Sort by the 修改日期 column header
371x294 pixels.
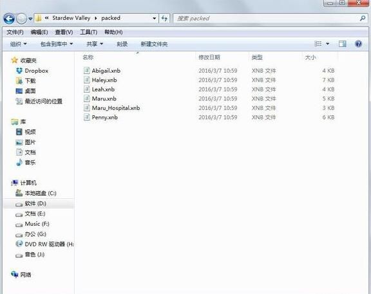pos(209,57)
